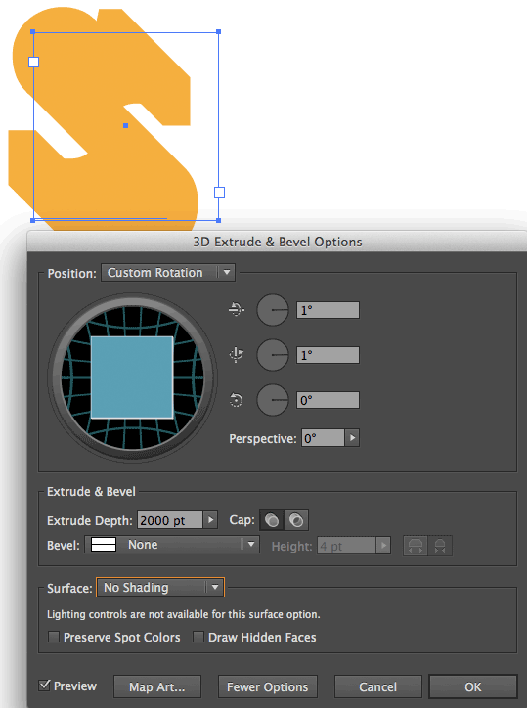527x708 pixels.
Task: Confirm with the OK button
Action: point(473,686)
